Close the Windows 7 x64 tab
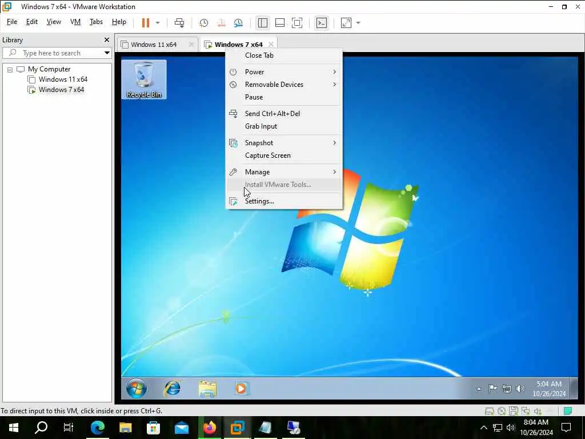 click(x=271, y=45)
